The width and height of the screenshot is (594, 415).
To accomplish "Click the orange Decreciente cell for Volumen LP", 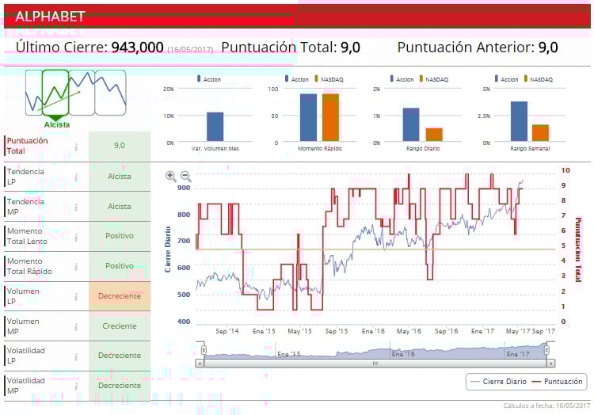I will (120, 296).
